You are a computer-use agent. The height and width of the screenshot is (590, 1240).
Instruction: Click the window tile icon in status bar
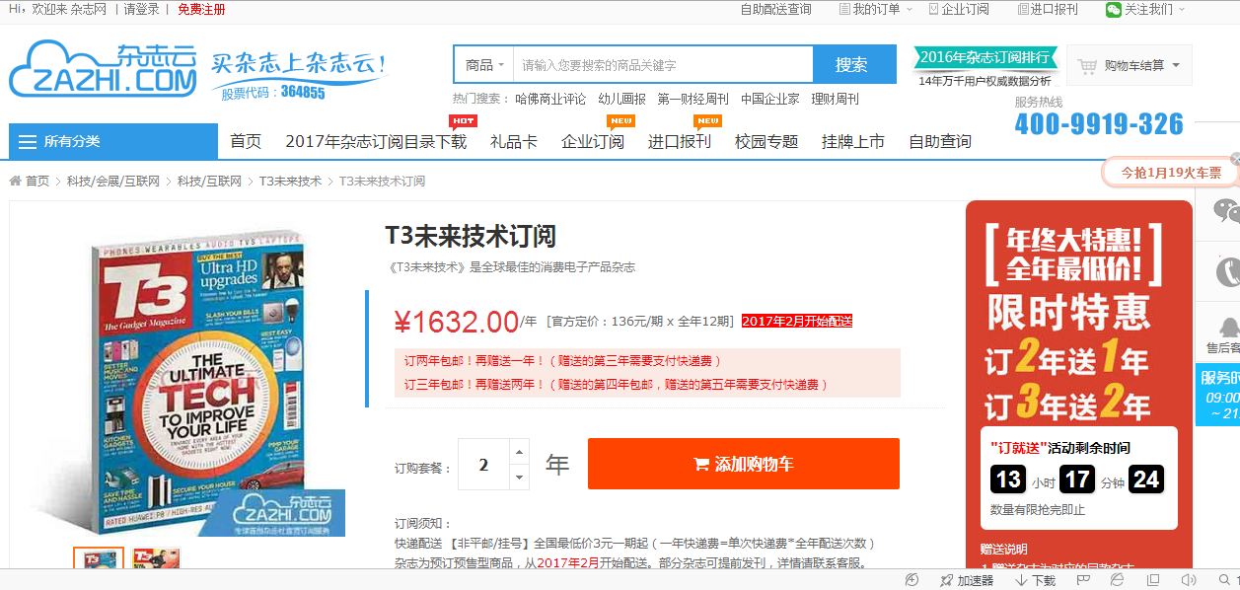(x=1153, y=580)
